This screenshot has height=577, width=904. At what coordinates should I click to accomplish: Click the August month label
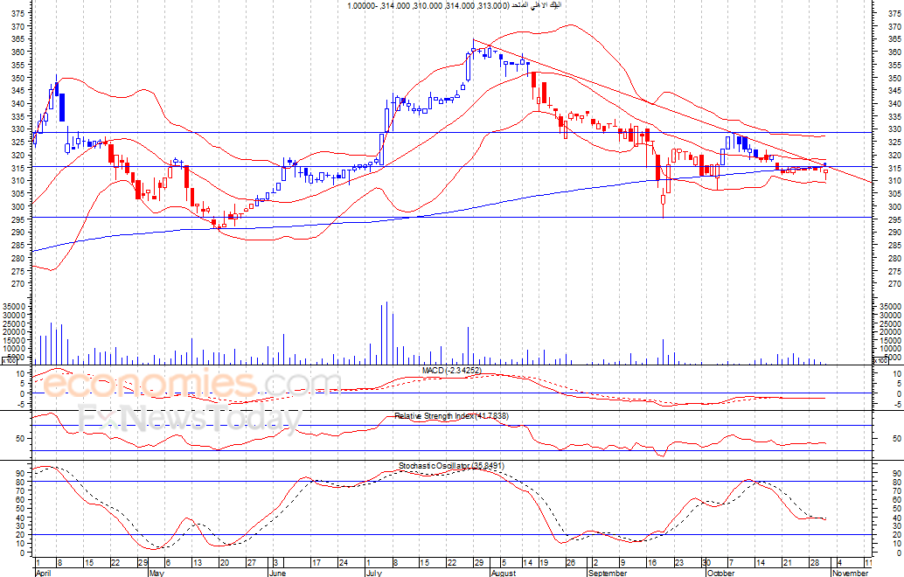pyautogui.click(x=503, y=573)
